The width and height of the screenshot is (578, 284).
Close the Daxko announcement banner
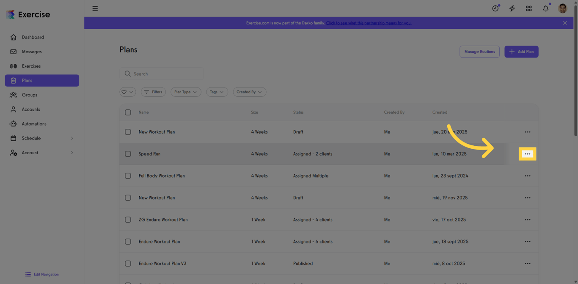[565, 23]
